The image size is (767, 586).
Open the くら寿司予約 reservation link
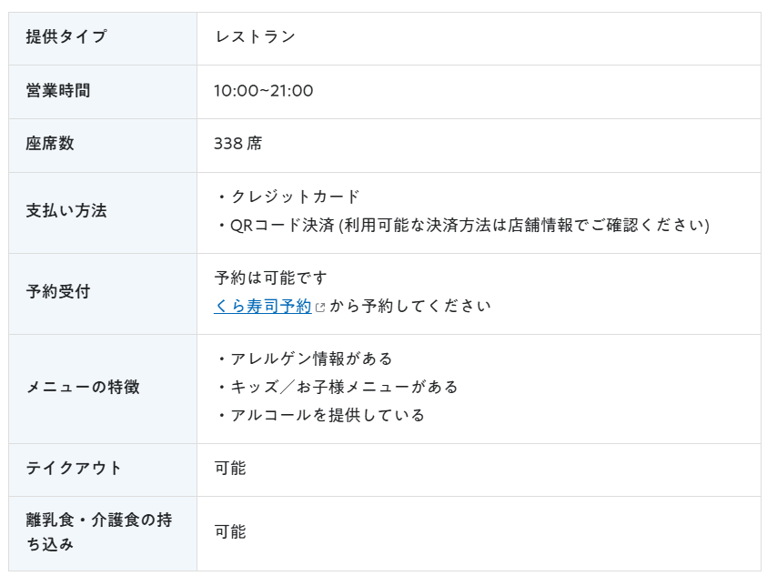tap(263, 307)
